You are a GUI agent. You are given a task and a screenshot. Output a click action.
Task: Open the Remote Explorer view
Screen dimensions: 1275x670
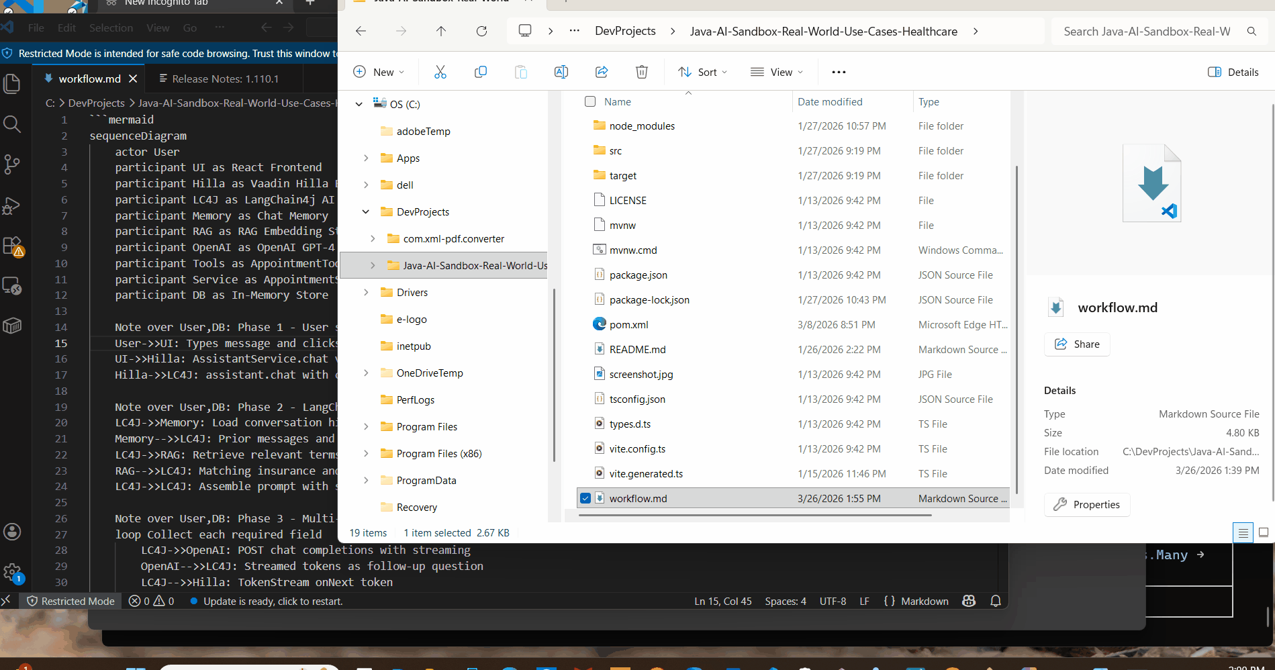pyautogui.click(x=12, y=286)
